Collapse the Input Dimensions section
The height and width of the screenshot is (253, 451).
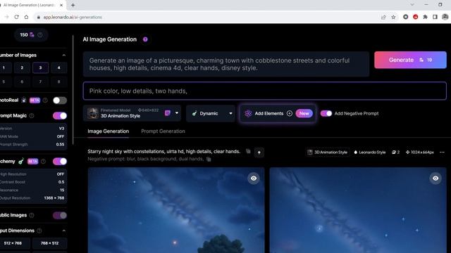64,231
